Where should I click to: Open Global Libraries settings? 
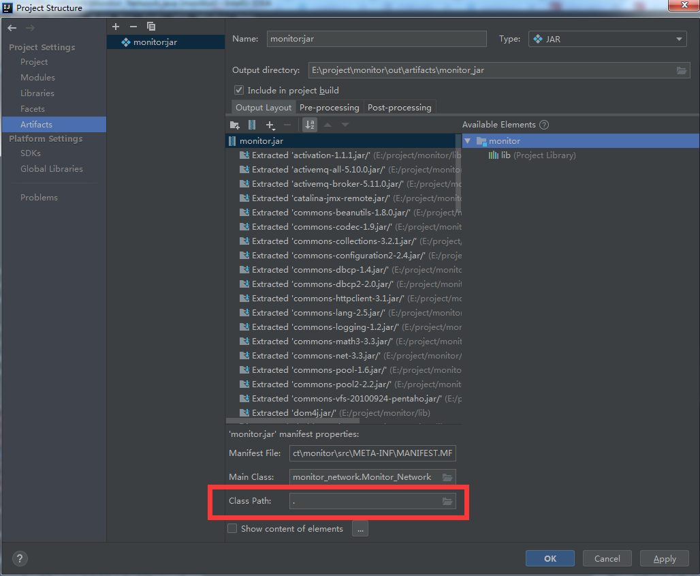point(51,168)
